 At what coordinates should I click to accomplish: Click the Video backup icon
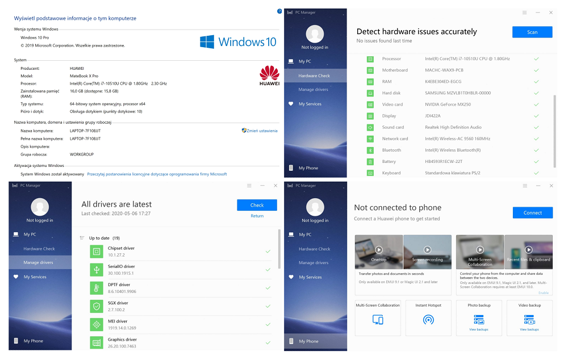point(529,320)
